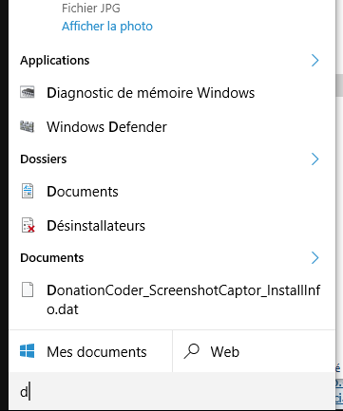Switch to the Web search tab
The image size is (343, 411).
[254, 351]
